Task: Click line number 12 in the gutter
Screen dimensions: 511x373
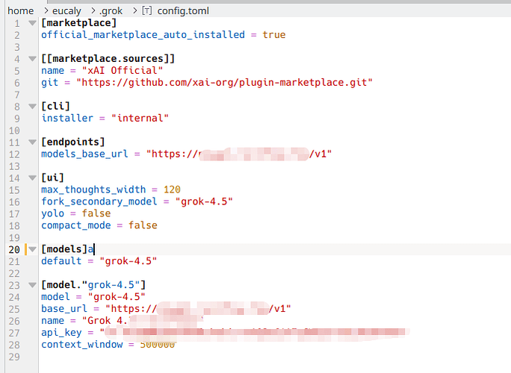Action: tap(14, 154)
